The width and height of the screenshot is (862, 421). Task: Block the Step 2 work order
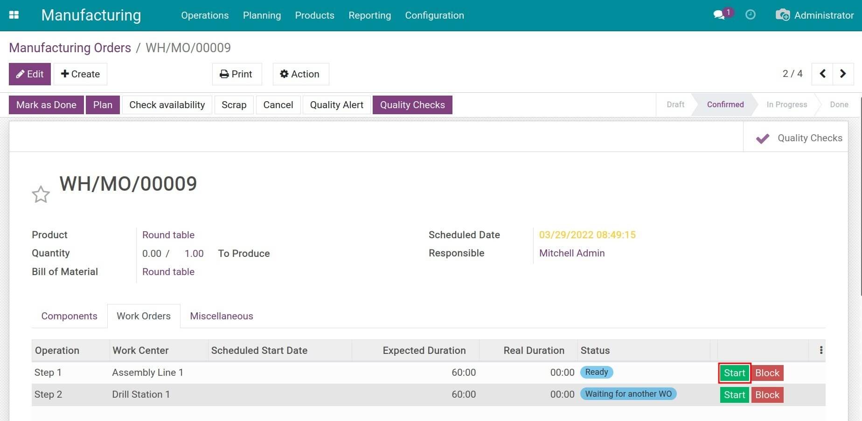767,395
